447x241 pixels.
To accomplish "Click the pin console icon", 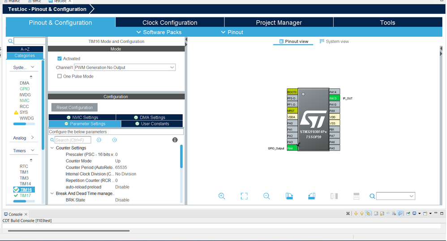I will pos(408,213).
